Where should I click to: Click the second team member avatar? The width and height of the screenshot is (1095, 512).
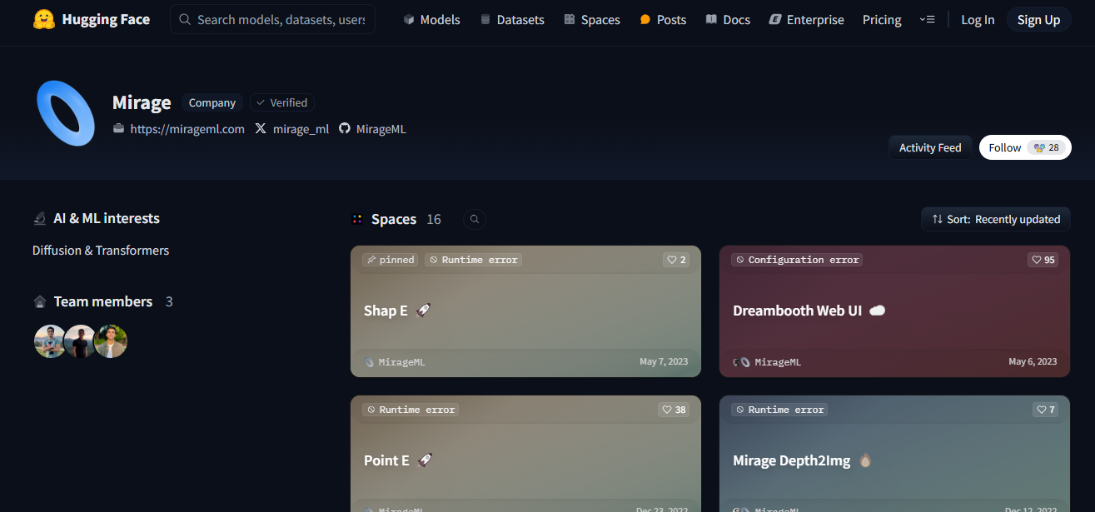(x=80, y=341)
